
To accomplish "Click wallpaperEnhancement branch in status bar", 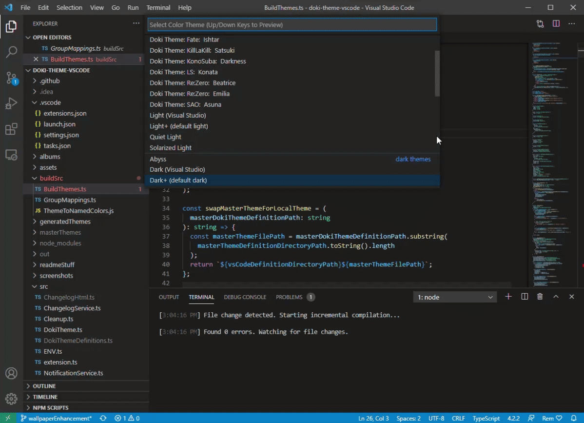I will coord(56,418).
